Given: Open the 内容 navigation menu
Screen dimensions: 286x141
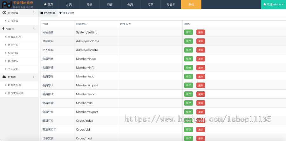Looking at the screenshot, I should pos(110,4).
